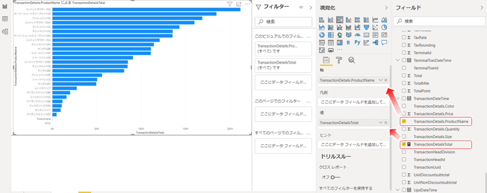Click the chart's filter funnel icon
Image resolution: width=487 pixels, height=193 pixels.
[229, 4]
